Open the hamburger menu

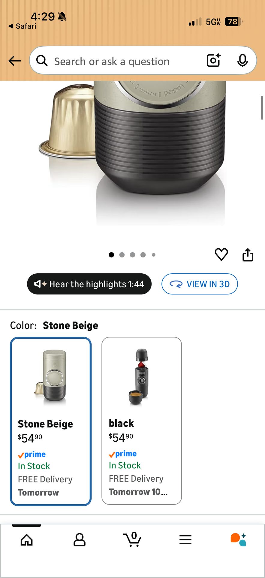click(x=185, y=540)
